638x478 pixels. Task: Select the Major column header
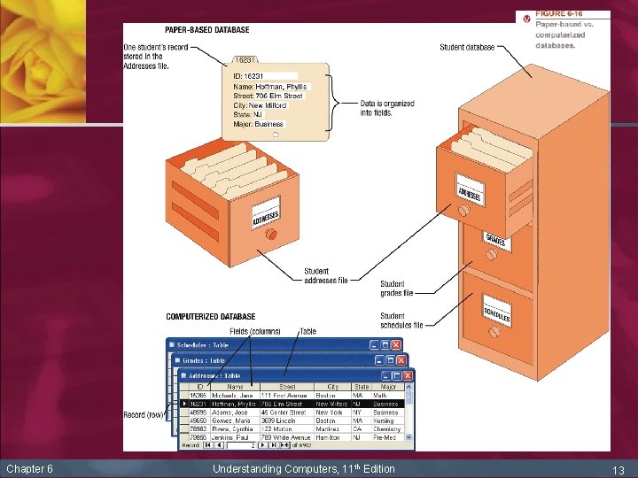pyautogui.click(x=388, y=387)
